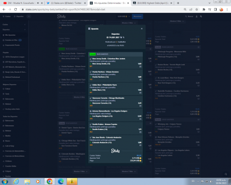Open stats icon for Florida Panthers leg
The height and width of the screenshot is (185, 231).
point(140,80)
